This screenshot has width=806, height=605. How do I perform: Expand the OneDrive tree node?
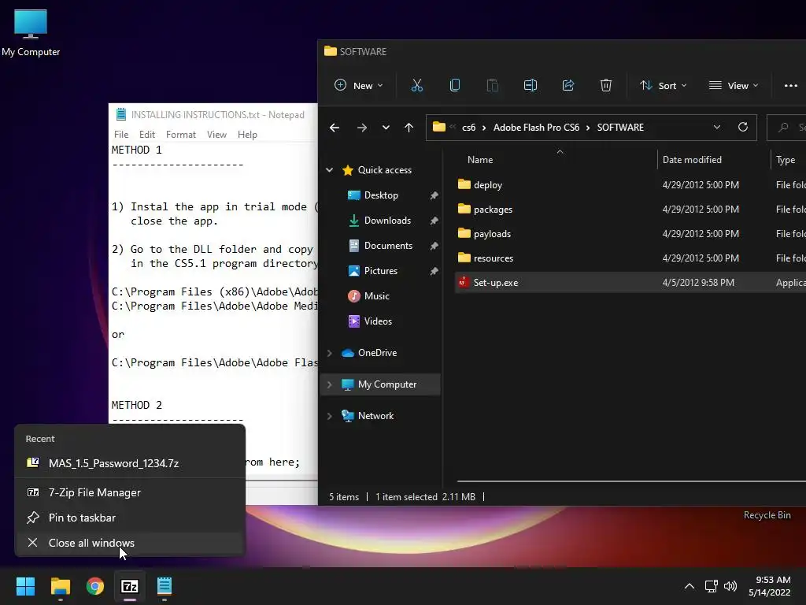pos(330,353)
